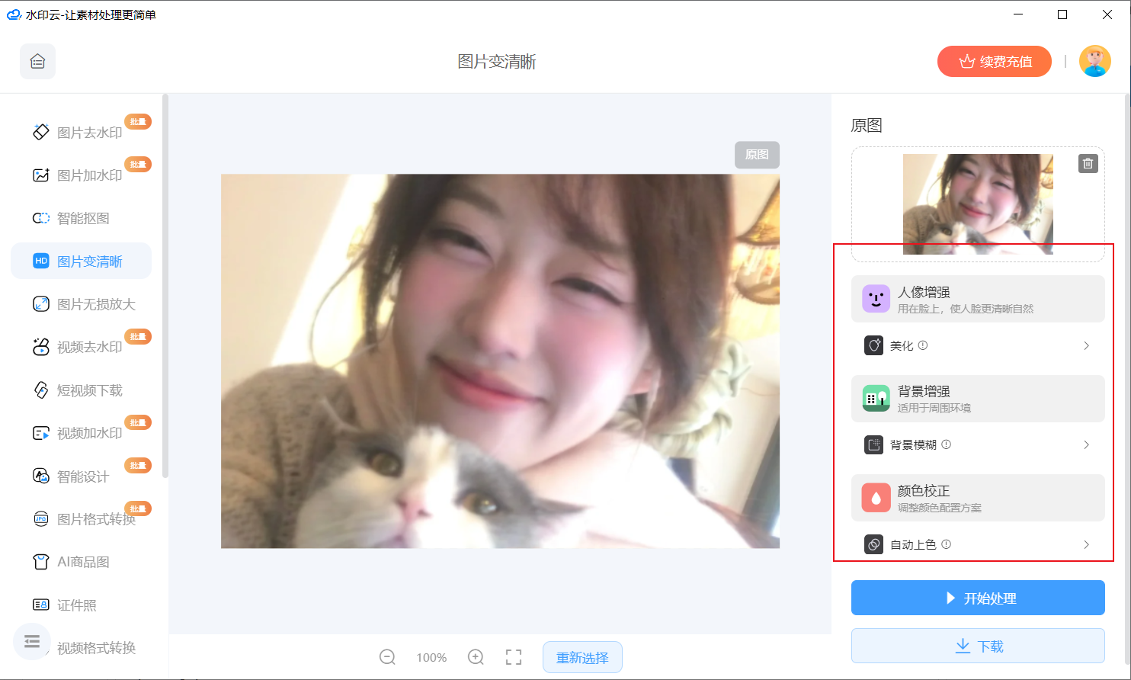Click the 颜色校正 droplet icon
The height and width of the screenshot is (680, 1131).
pos(876,498)
